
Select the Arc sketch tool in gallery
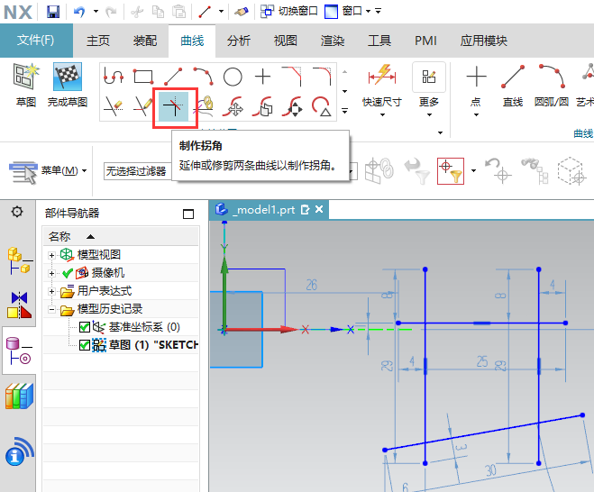click(x=203, y=77)
